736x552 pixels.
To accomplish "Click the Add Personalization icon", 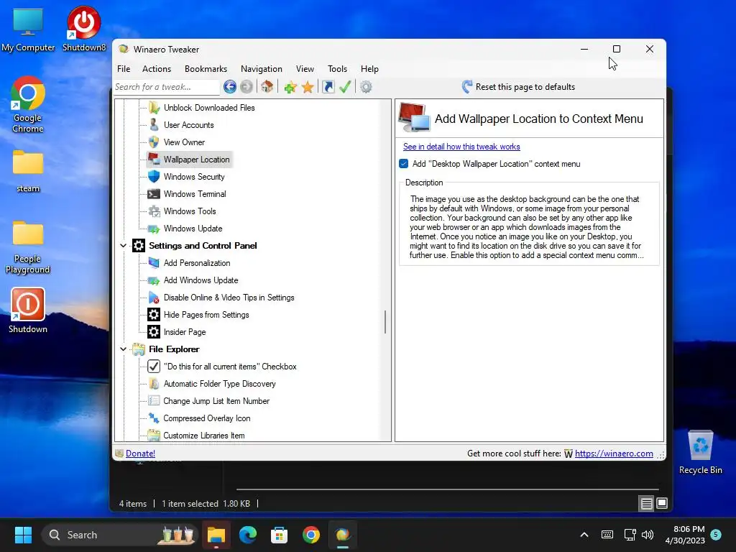I will (x=154, y=263).
